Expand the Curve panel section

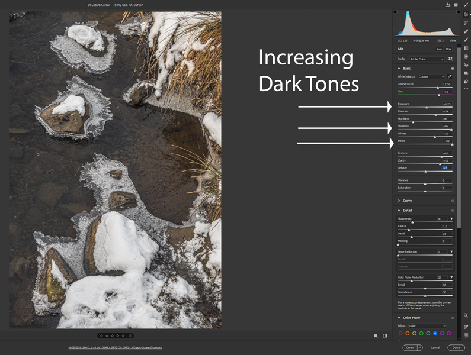tap(399, 201)
